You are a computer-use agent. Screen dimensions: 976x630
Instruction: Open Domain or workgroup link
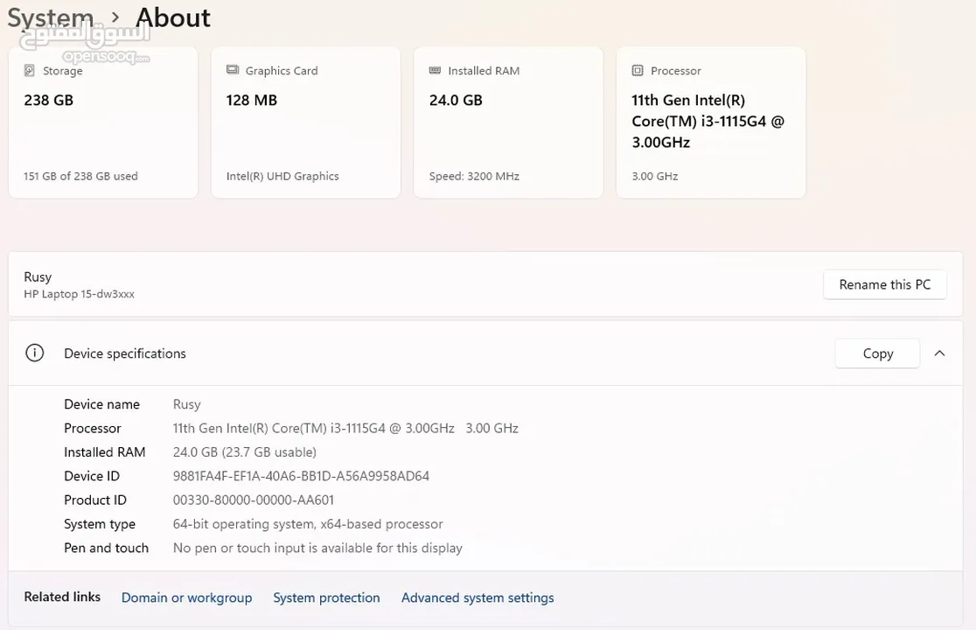[x=187, y=598]
